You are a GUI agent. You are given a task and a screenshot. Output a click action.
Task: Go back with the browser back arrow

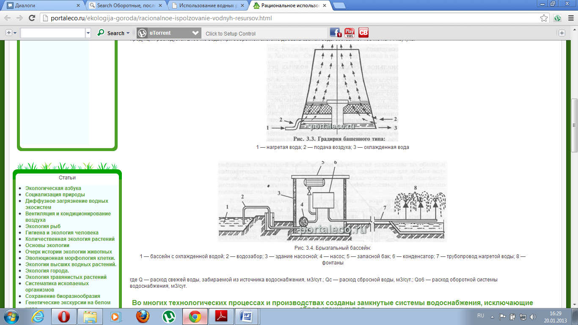8,18
